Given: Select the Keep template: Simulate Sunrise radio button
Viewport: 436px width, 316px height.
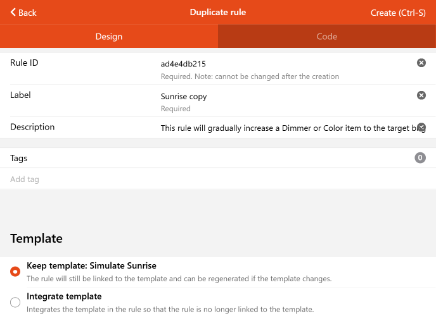Looking at the screenshot, I should point(15,272).
